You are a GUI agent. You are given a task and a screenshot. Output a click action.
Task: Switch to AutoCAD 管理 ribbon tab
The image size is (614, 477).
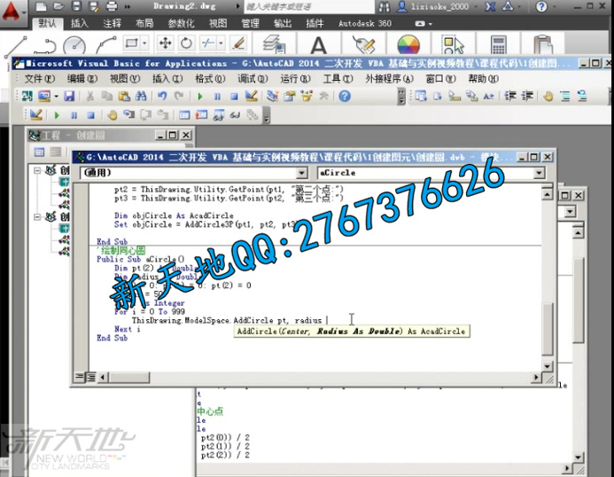tap(250, 24)
